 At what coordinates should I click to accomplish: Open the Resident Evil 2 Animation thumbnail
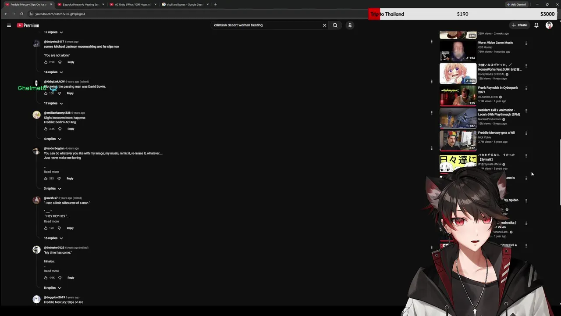(458, 118)
